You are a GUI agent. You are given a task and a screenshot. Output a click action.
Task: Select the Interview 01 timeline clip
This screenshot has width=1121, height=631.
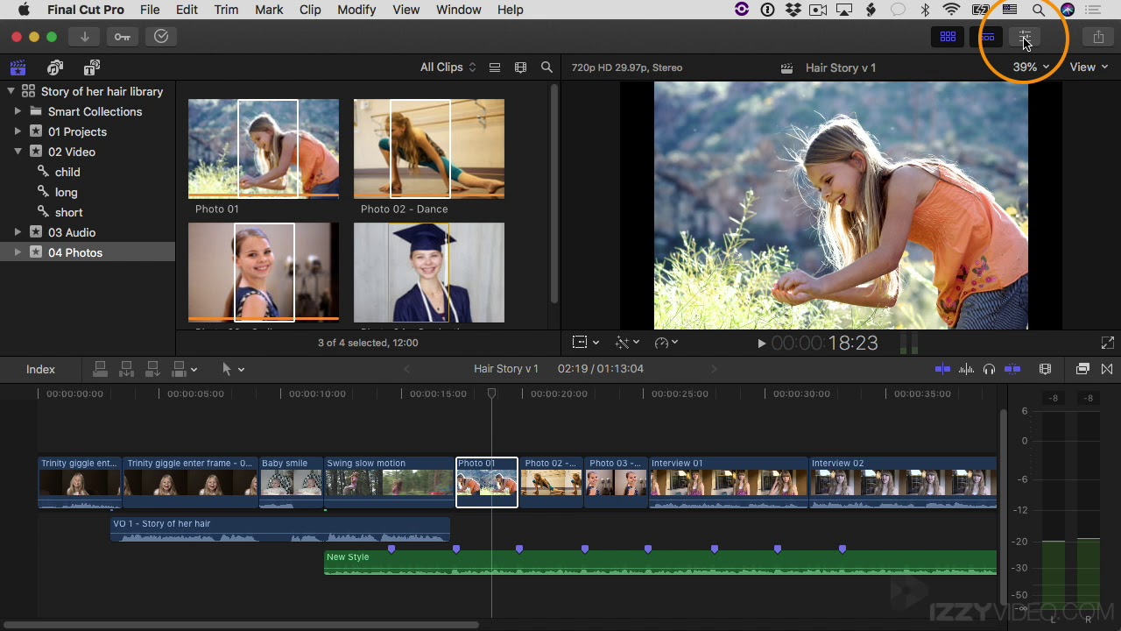[x=728, y=482]
